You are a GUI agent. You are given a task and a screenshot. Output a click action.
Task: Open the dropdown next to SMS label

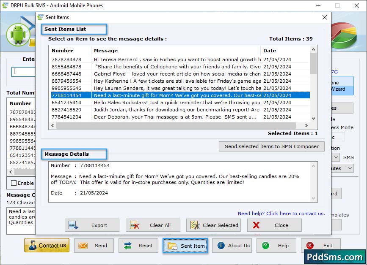336,157
